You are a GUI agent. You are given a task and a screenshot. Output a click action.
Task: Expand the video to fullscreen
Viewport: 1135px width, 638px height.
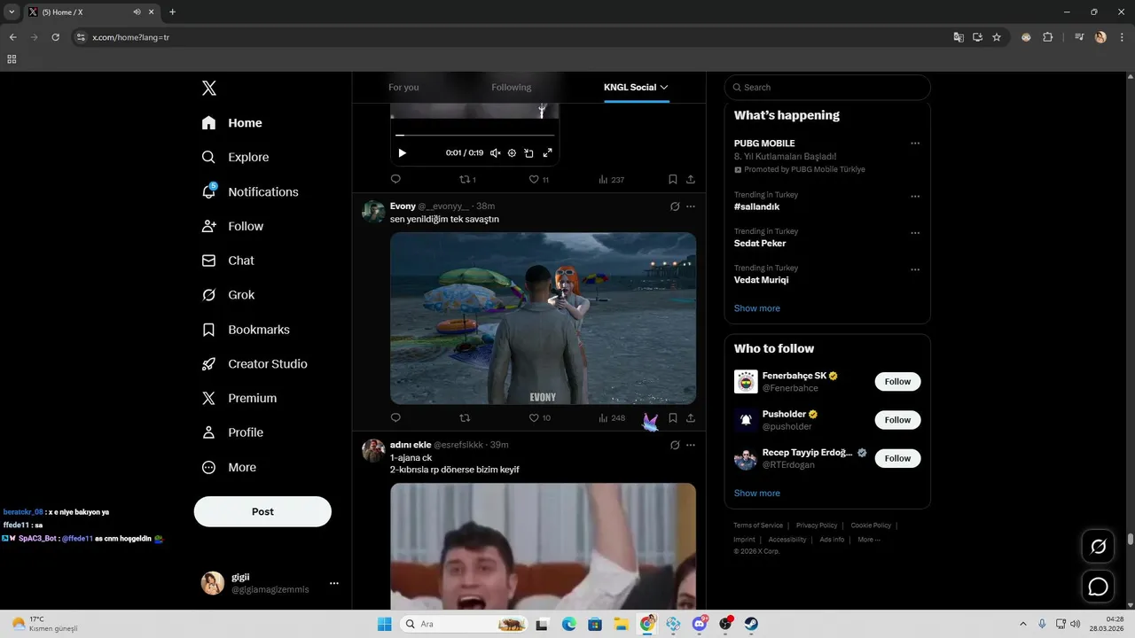click(x=547, y=153)
